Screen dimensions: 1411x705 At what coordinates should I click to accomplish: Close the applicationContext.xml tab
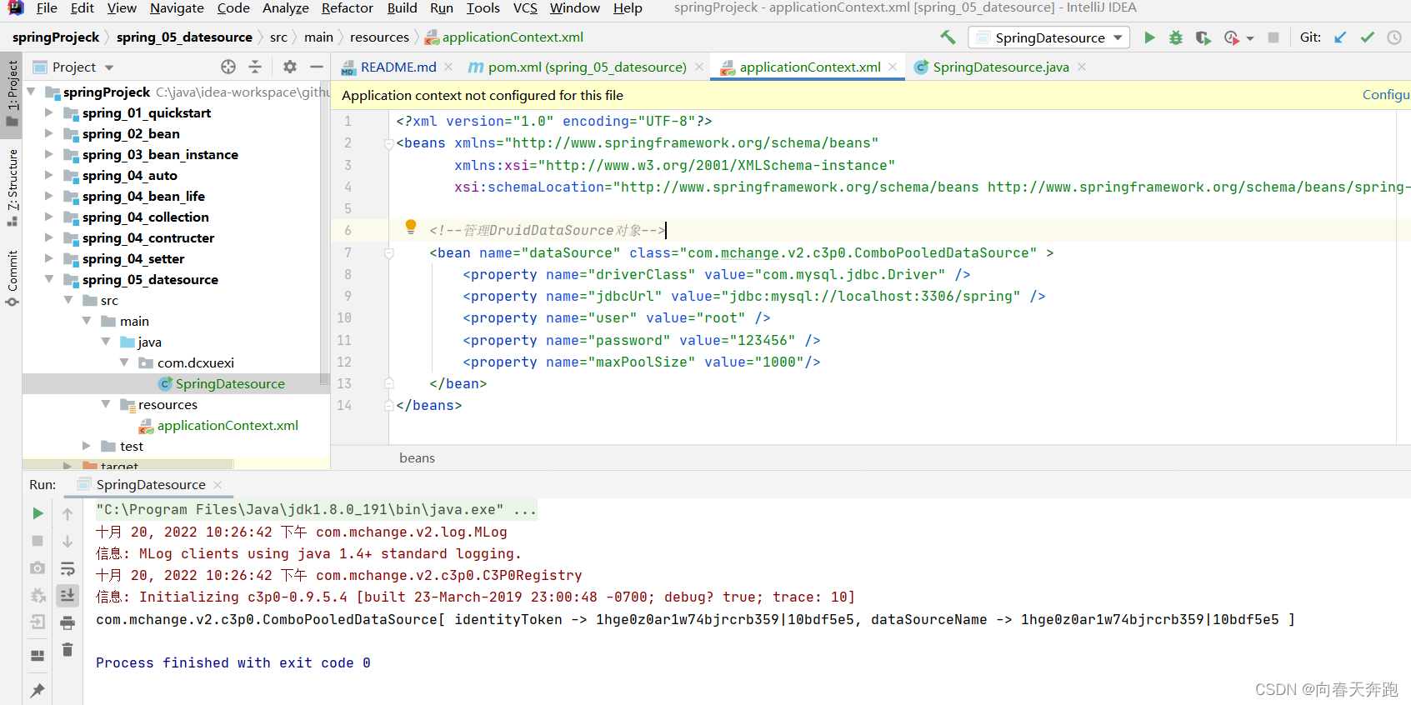tap(893, 67)
